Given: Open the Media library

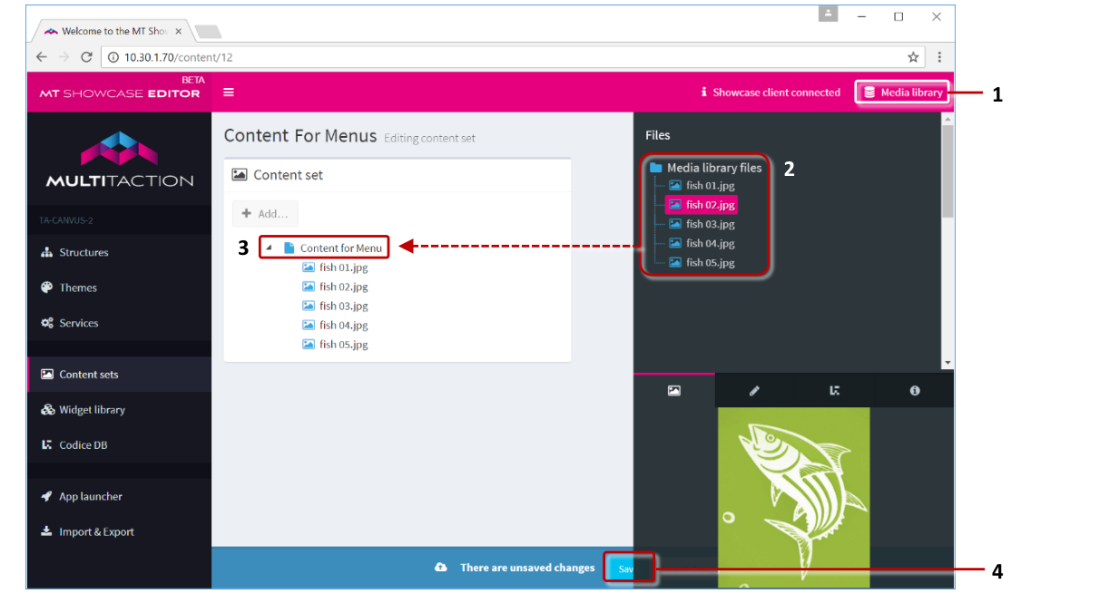Looking at the screenshot, I should tap(902, 92).
